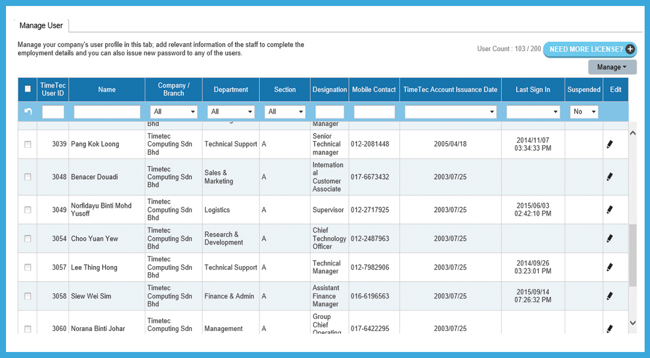
Task: Expand the Section filter dropdown
Action: 285,112
